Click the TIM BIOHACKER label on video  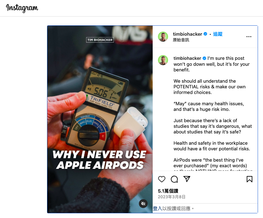100,40
